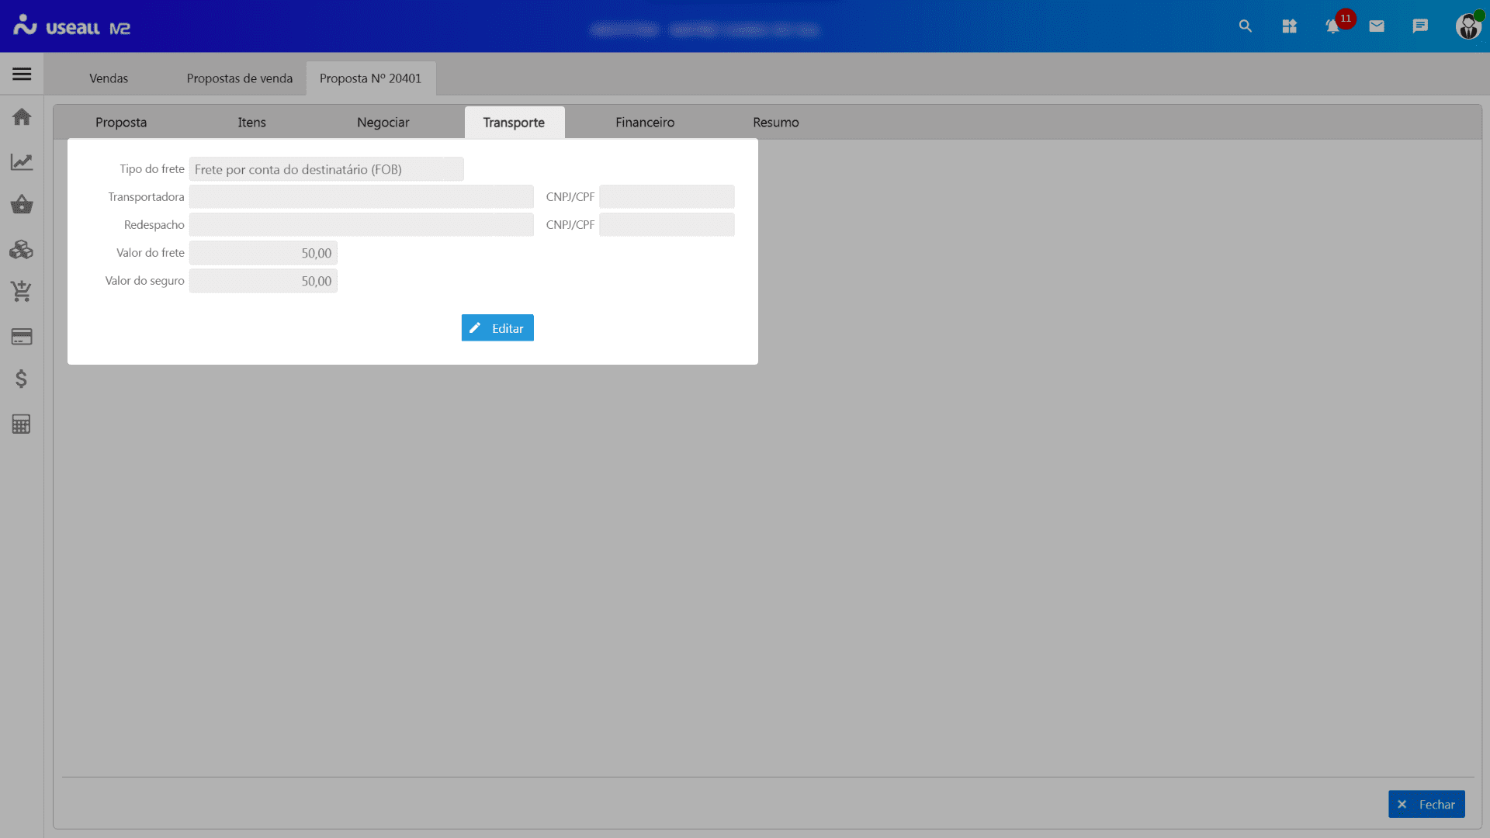Open the stacked boxes inventory icon

[x=22, y=249]
